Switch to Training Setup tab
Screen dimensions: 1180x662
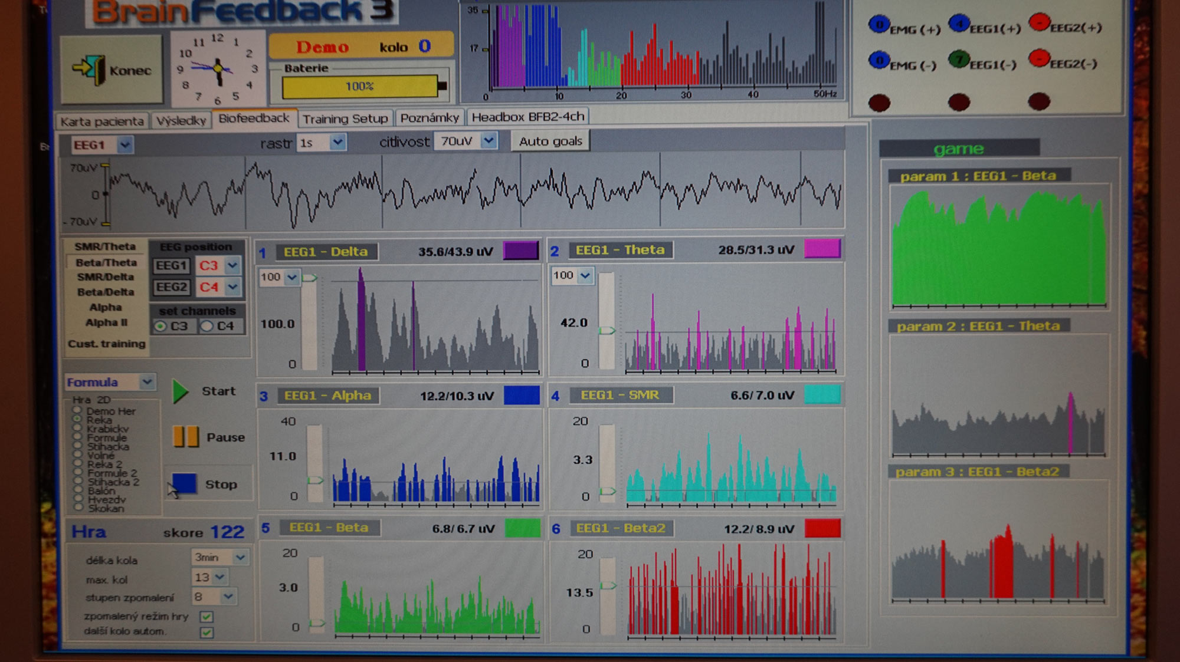point(345,118)
